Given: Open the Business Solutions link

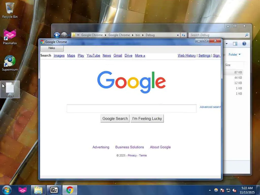Looking at the screenshot, I should pyautogui.click(x=129, y=147).
